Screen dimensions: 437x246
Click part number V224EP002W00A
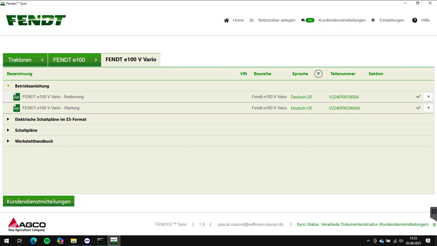[345, 108]
